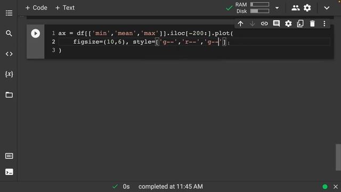
Task: Delete the current cell
Action: [x=312, y=23]
